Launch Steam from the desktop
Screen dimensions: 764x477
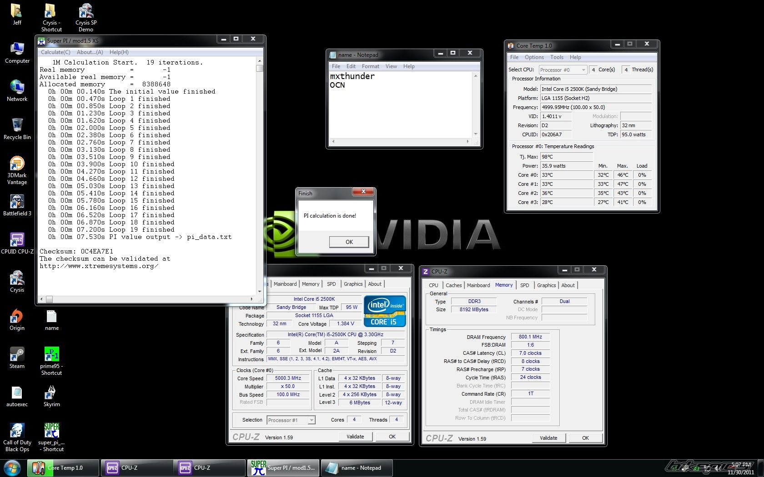pos(17,358)
